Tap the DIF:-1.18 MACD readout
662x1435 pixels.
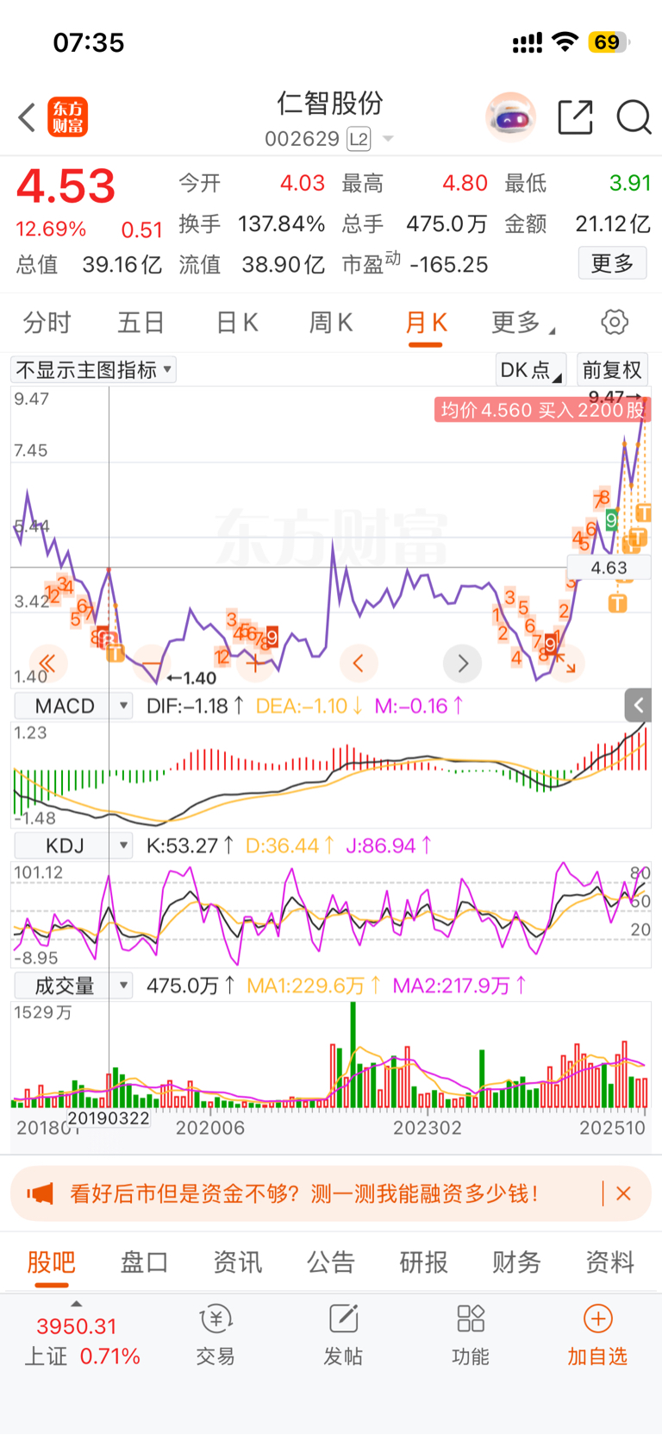pos(195,706)
